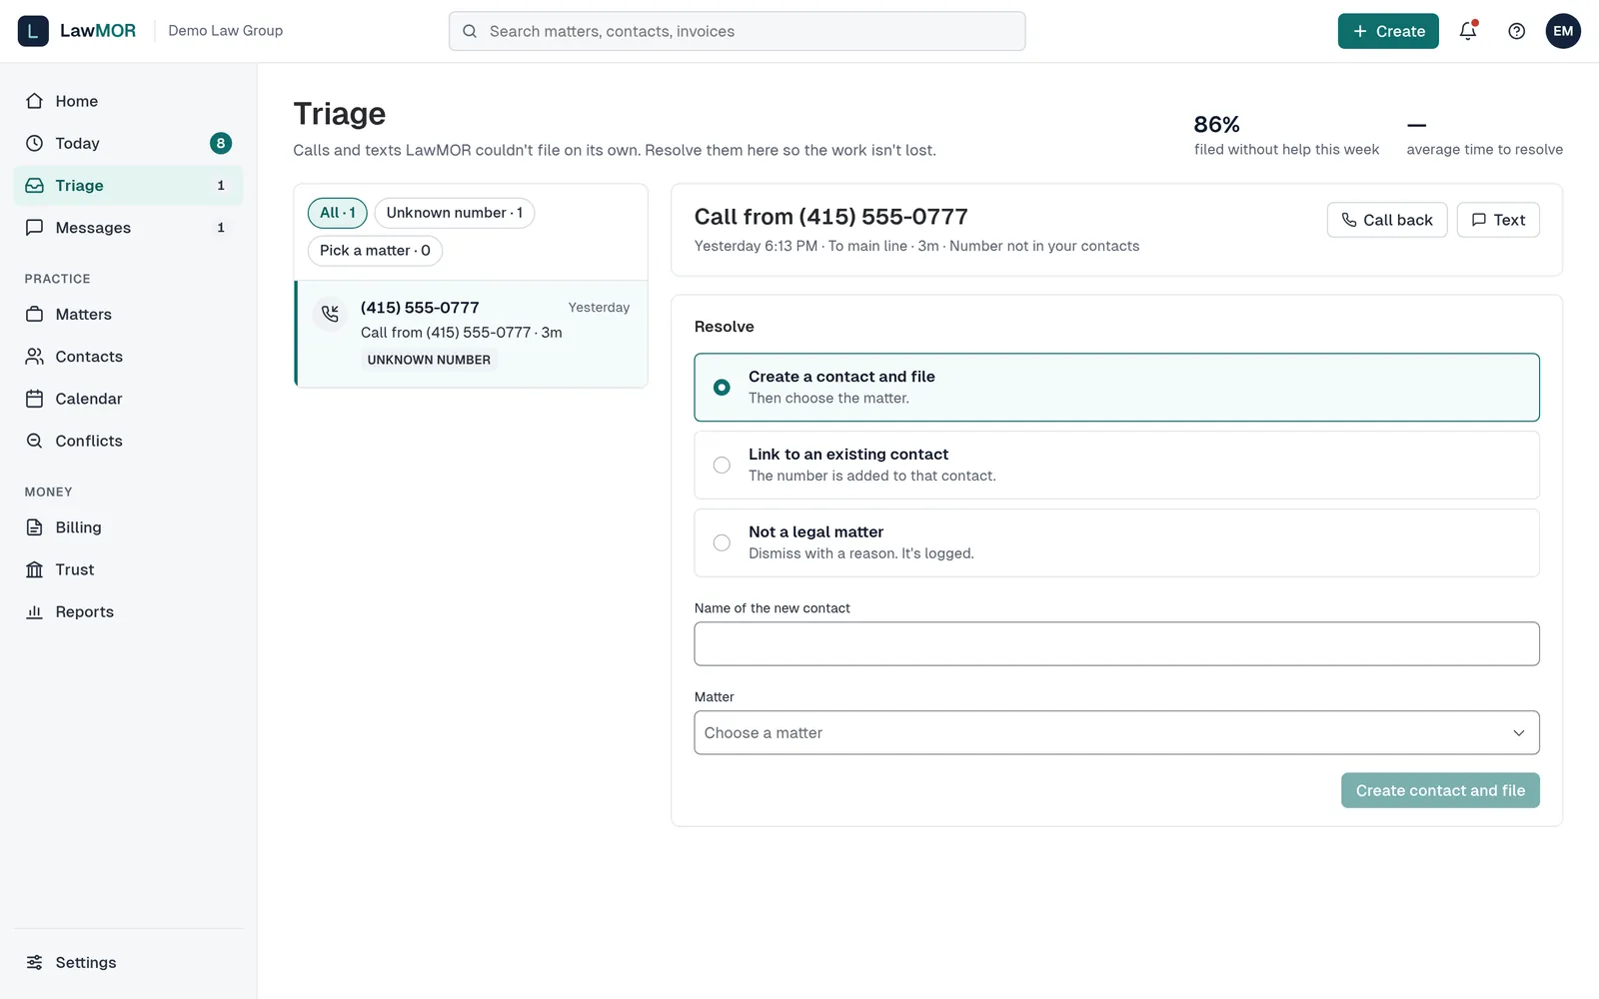Click the average time to resolve stat
This screenshot has height=999, width=1599.
[x=1484, y=136]
